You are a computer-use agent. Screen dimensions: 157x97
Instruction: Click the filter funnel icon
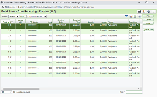pos(126,16)
